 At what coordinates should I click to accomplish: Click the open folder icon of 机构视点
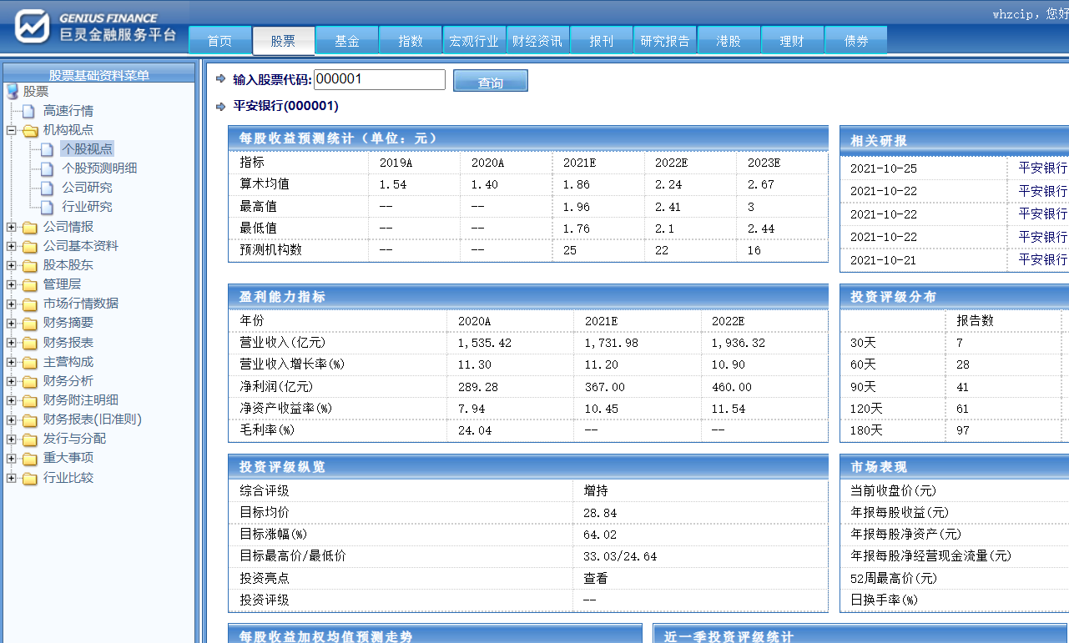(30, 130)
